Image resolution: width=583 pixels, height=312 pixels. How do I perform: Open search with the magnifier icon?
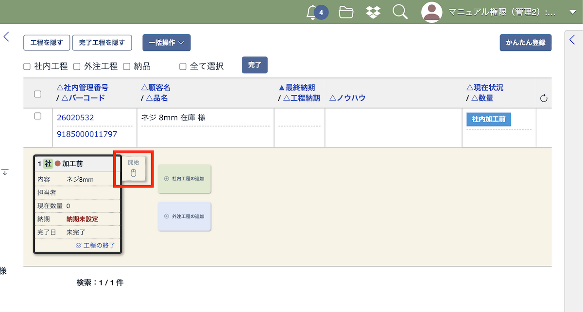(x=400, y=12)
